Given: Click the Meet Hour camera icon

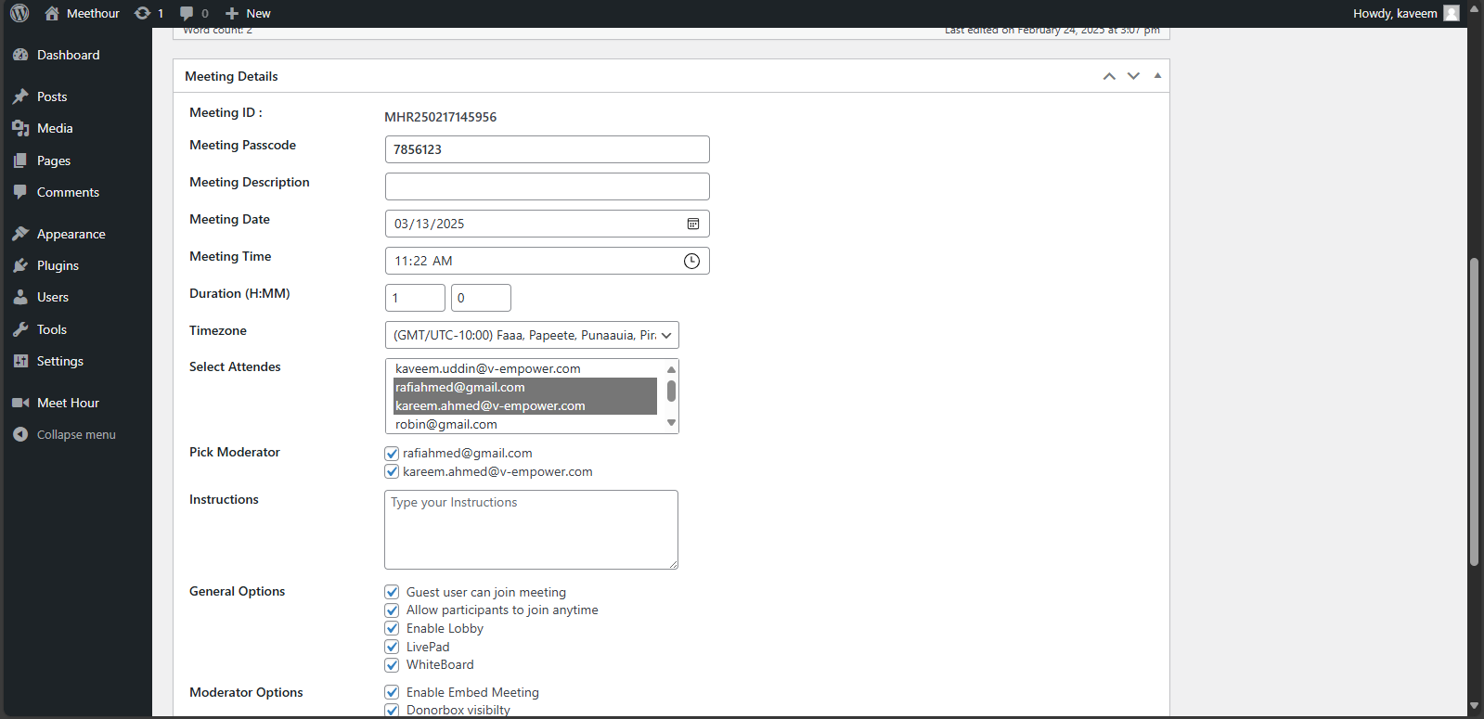Looking at the screenshot, I should [x=20, y=403].
